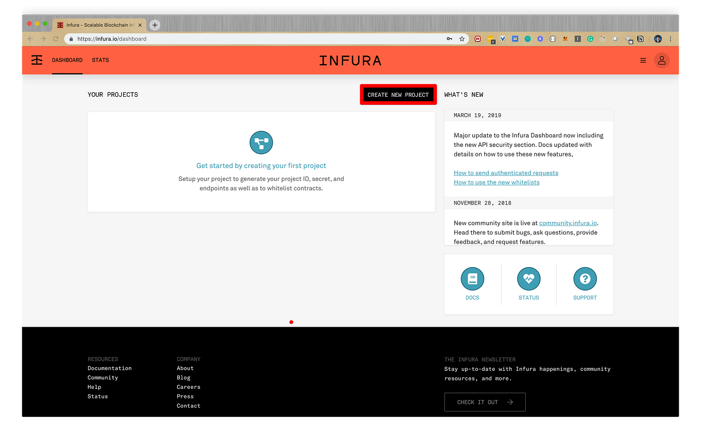This screenshot has height=446, width=701.
Task: Open the Chrome profile avatar
Action: pos(658,39)
